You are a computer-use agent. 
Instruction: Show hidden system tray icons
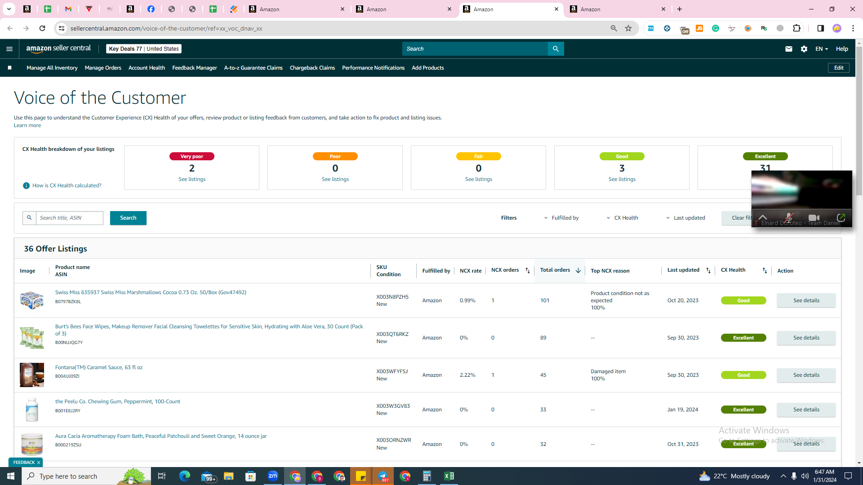783,476
